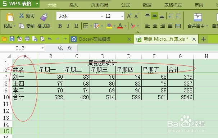Click the fx insert function button
The height and width of the screenshot is (138, 218).
click(x=69, y=48)
